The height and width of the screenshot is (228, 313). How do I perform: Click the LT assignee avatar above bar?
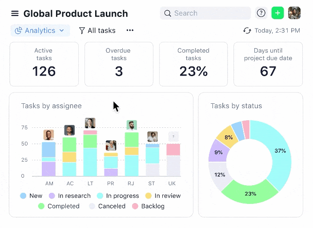click(90, 123)
